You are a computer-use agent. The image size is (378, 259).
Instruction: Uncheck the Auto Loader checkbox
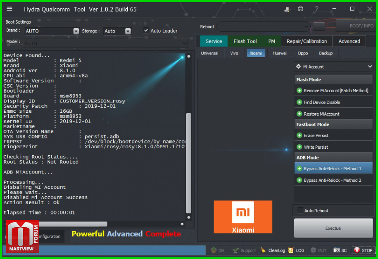tap(146, 31)
